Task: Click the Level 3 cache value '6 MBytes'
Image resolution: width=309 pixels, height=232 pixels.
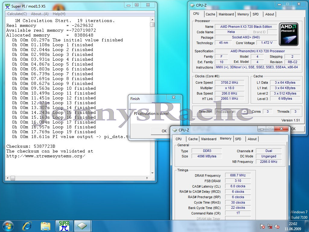Action: pos(285,99)
